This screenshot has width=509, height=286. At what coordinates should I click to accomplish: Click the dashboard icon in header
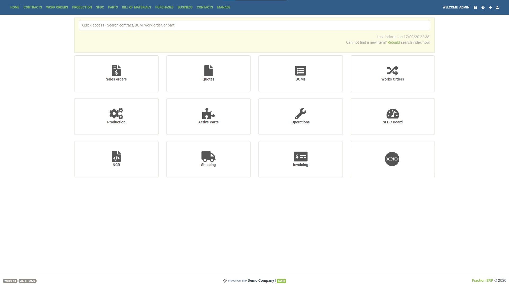475,7
